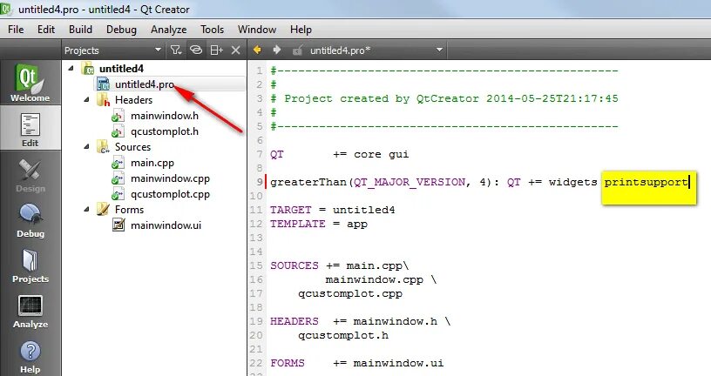Go back with yellow left arrow
Screen dimensions: 711x376
257,50
